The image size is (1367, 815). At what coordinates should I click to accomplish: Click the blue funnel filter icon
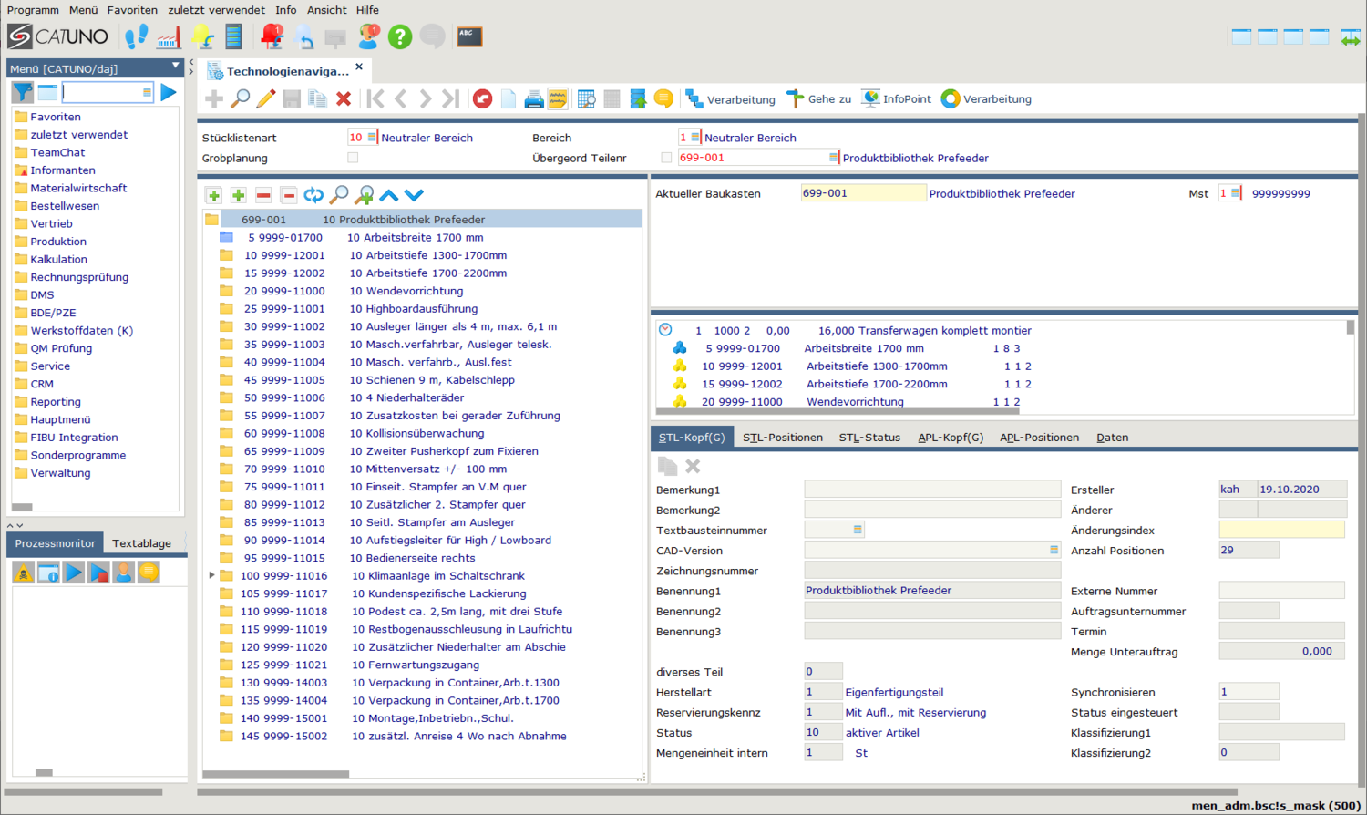click(23, 92)
